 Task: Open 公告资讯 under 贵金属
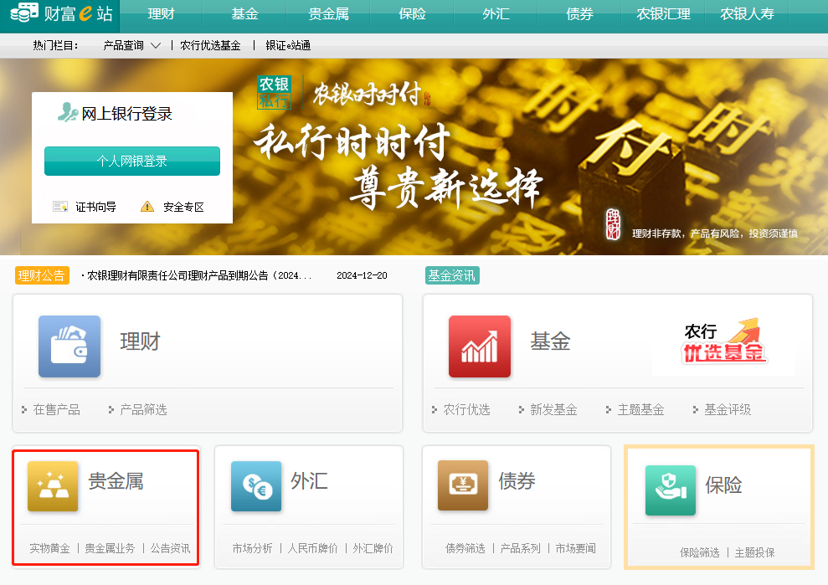point(170,548)
